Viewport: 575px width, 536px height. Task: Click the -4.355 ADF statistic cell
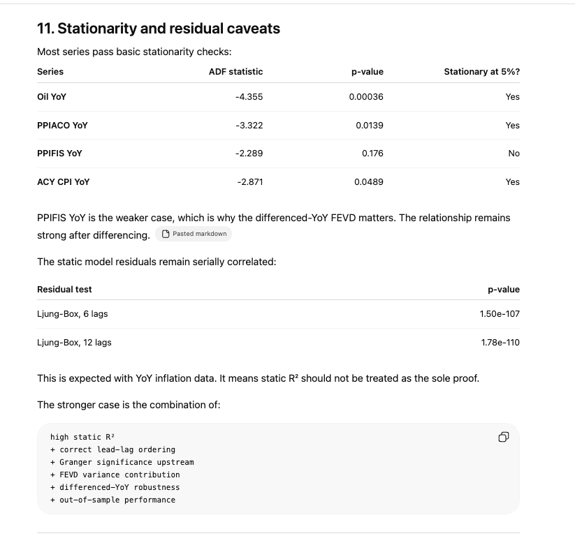pyautogui.click(x=249, y=97)
